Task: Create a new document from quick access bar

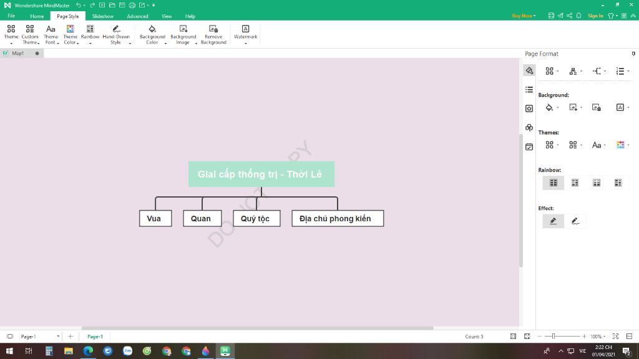Action: 102,5
